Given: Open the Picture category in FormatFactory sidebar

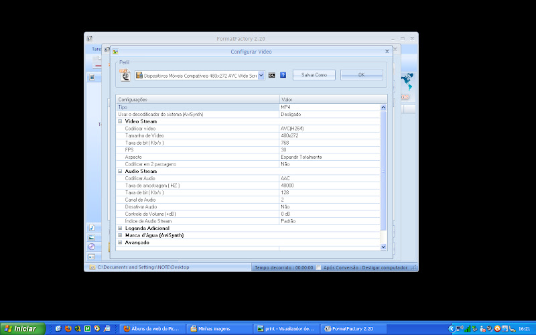Looking at the screenshot, I should pos(92,237).
